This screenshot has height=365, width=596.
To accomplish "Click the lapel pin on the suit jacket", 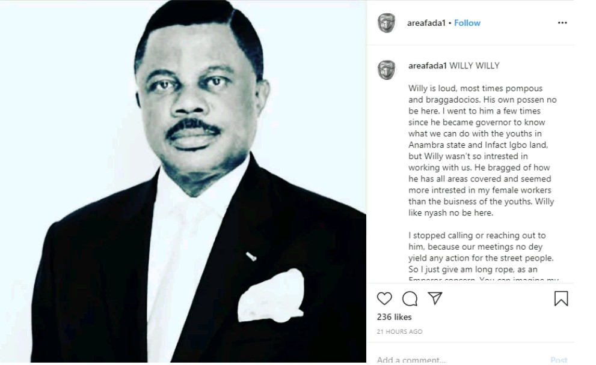I will (251, 256).
